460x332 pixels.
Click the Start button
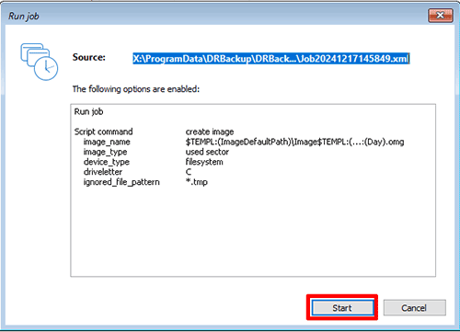342,307
